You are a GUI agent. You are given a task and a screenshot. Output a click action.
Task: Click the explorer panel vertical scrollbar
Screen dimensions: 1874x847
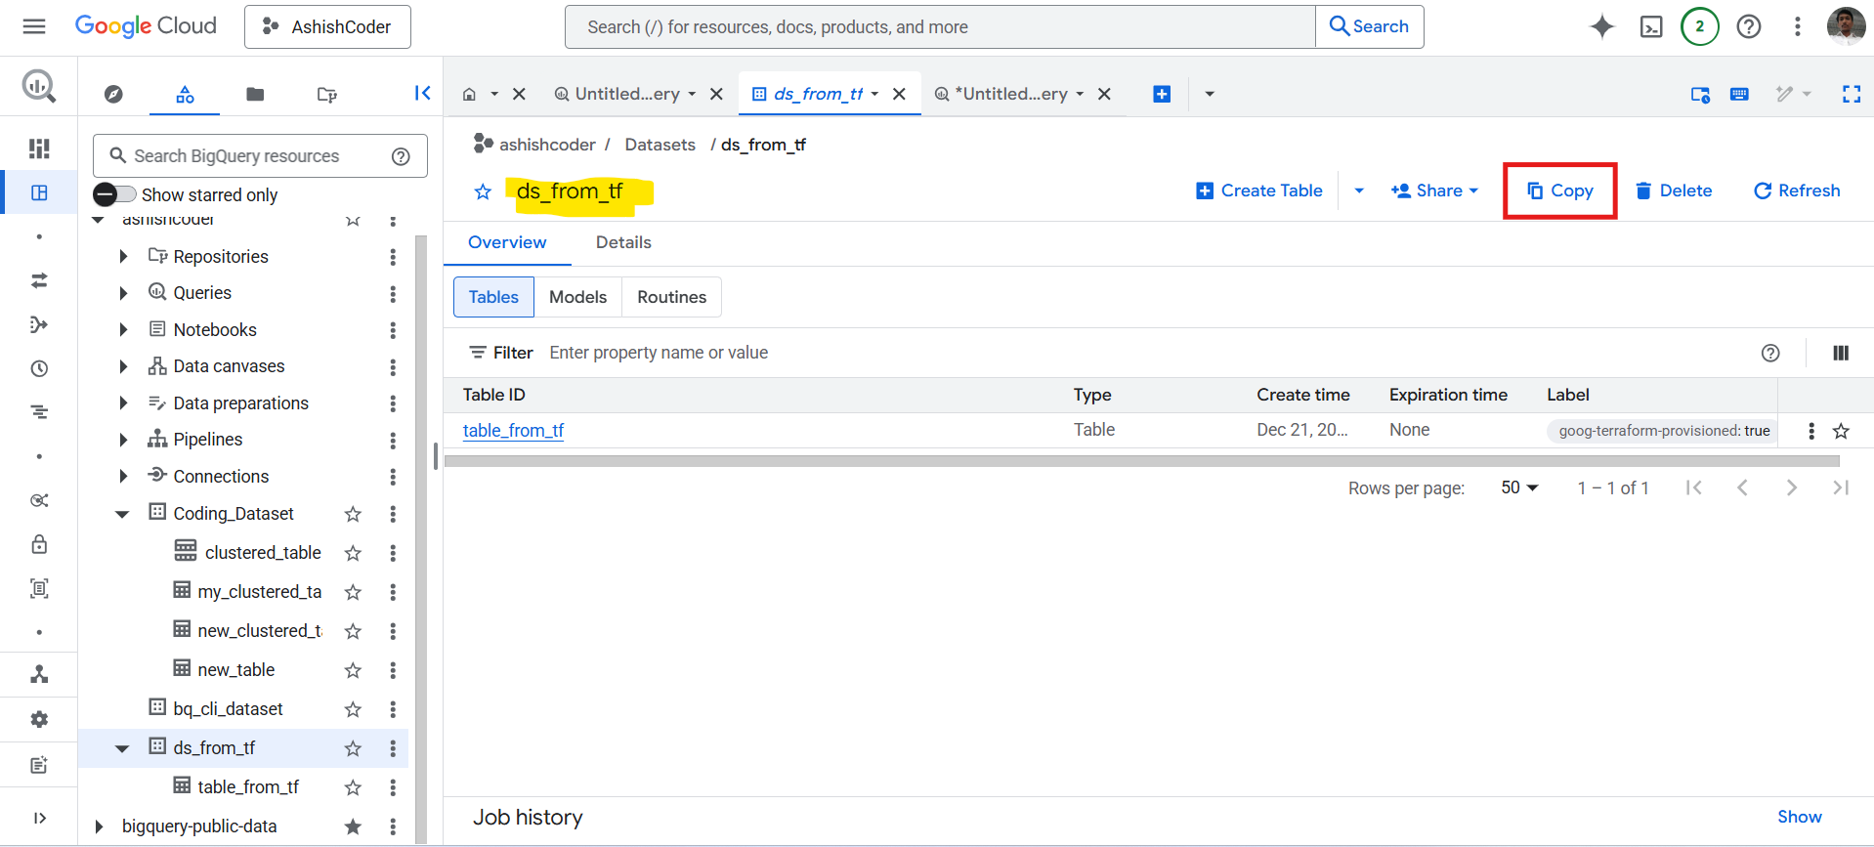(421, 537)
